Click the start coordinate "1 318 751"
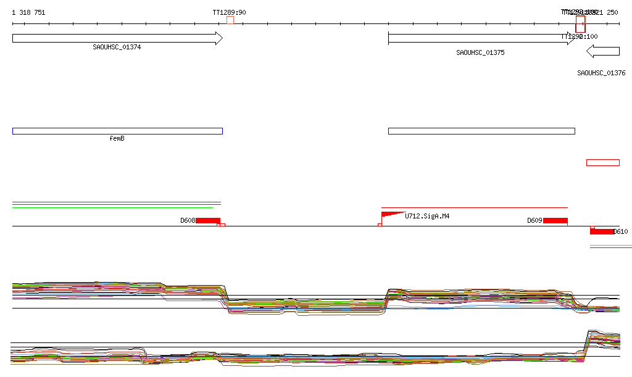 click(28, 12)
